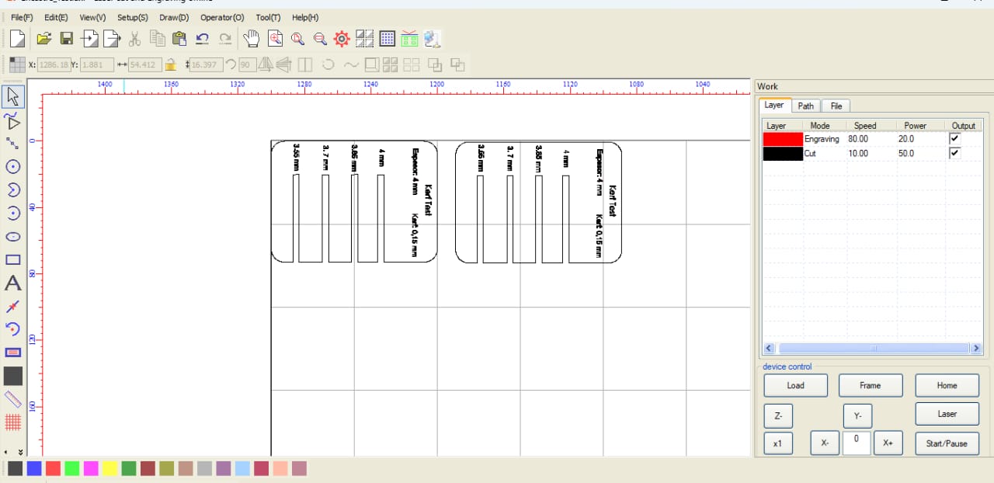Screen dimensions: 994x483
Task: Open the Draw(D) menu
Action: (174, 17)
